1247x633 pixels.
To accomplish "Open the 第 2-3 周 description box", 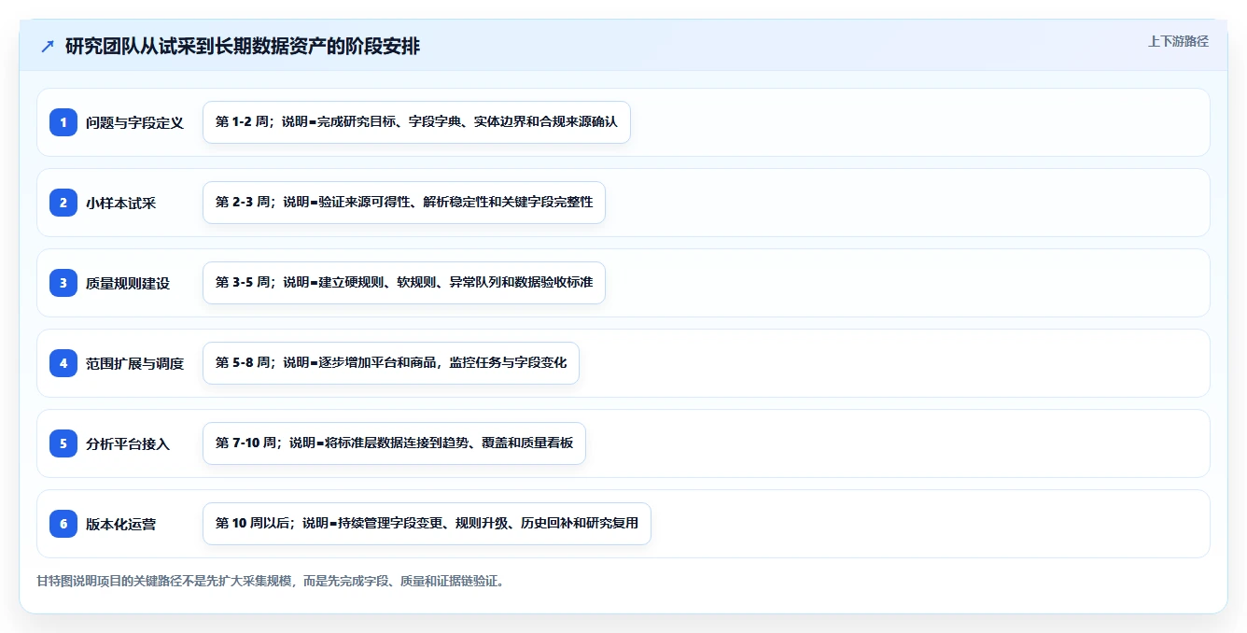I will (404, 203).
